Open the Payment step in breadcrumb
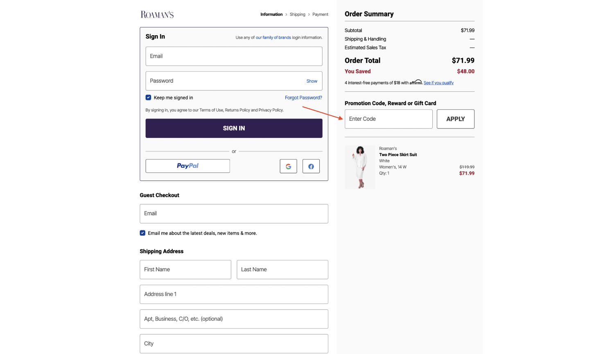614x354 pixels. [x=320, y=14]
